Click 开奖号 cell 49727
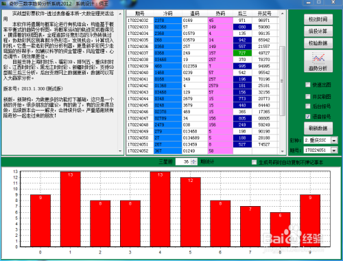 tap(265, 53)
